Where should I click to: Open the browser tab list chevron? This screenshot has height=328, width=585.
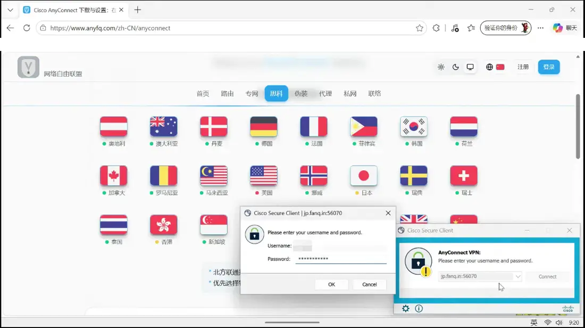pyautogui.click(x=11, y=10)
